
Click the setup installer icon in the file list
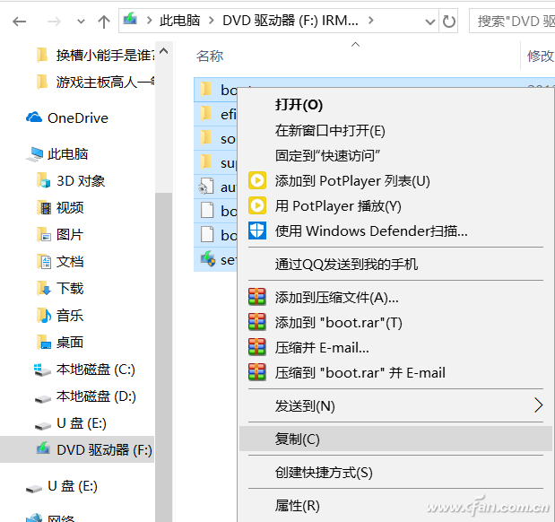(208, 259)
